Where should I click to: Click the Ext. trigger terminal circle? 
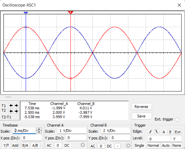coord(177,120)
